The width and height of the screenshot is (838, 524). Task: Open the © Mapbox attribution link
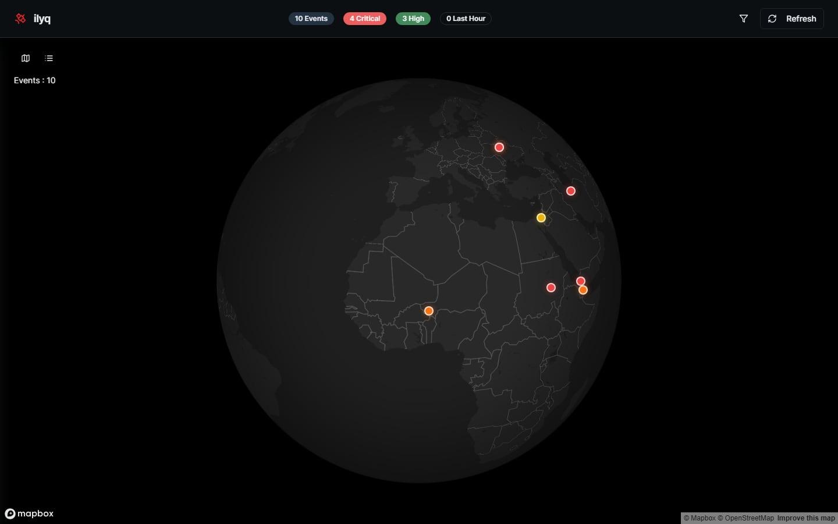pyautogui.click(x=699, y=518)
